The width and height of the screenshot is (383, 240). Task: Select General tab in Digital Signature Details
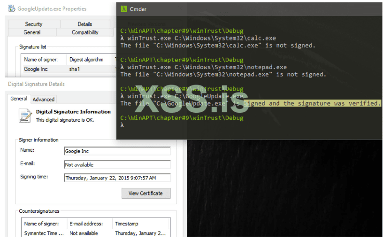pyautogui.click(x=19, y=99)
